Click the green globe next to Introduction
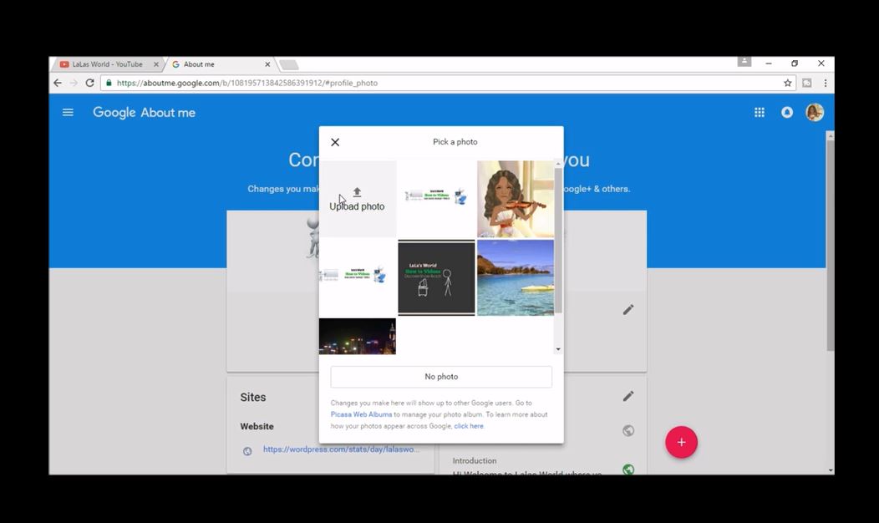The height and width of the screenshot is (523, 879). (x=628, y=470)
